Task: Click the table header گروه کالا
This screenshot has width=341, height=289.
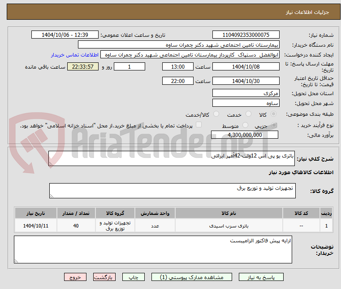Action: (x=115, y=213)
